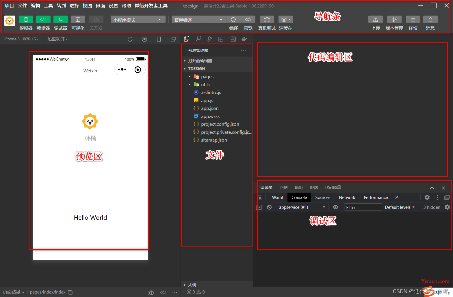Clear the console with the ban icon
Screen dimensions: 453x297
point(269,207)
